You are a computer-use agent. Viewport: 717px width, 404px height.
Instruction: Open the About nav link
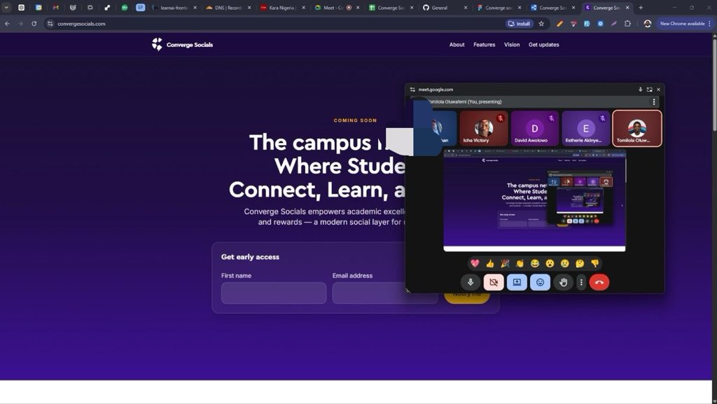pyautogui.click(x=457, y=45)
